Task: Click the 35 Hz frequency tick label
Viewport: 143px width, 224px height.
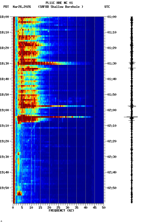Action: [x=76, y=208]
